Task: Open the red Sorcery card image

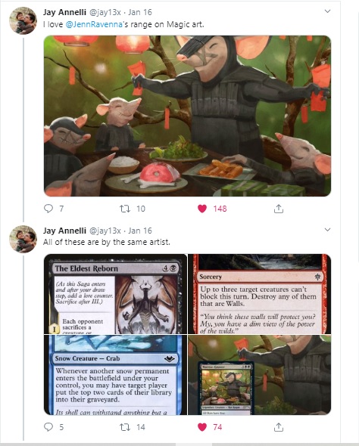Action: [x=260, y=294]
